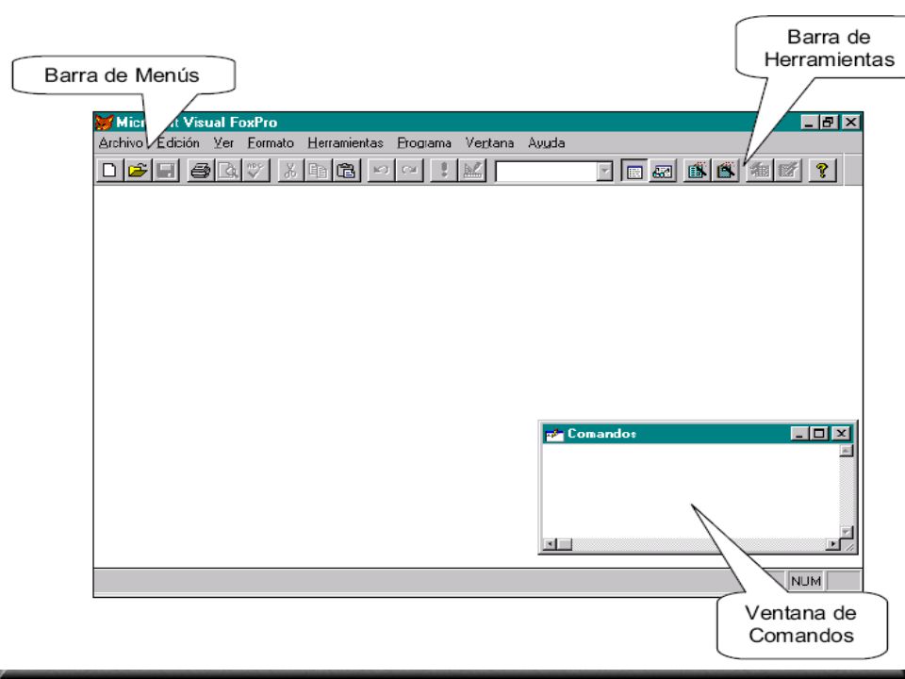Click the Copy toolbar icon
This screenshot has height=679, width=905.
[318, 171]
